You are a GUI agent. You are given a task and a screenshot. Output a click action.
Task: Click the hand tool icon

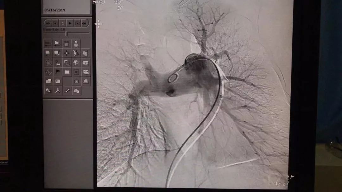[x=76, y=63]
